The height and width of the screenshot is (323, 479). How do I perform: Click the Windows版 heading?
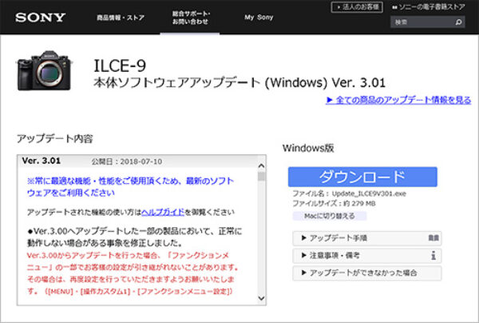coord(308,148)
